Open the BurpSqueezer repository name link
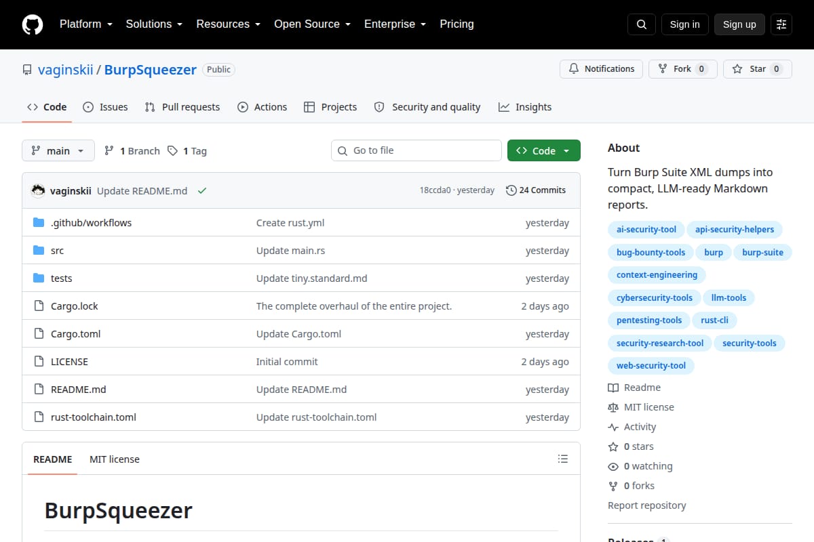Image resolution: width=814 pixels, height=542 pixels. (x=151, y=70)
